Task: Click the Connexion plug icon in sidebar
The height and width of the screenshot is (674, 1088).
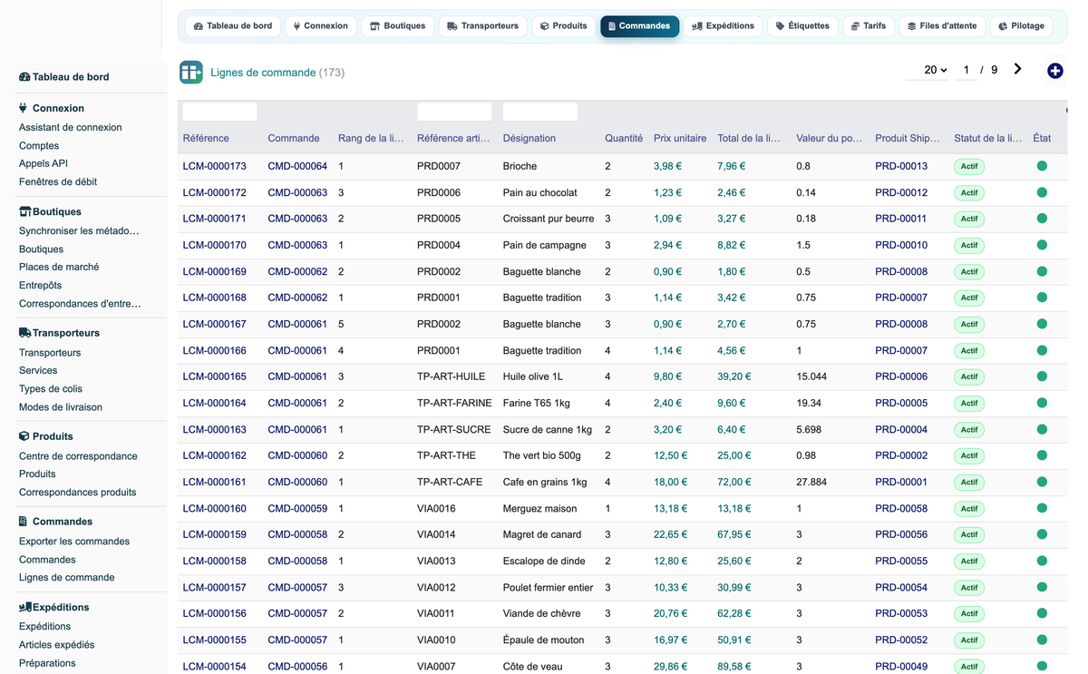Action: tap(24, 108)
